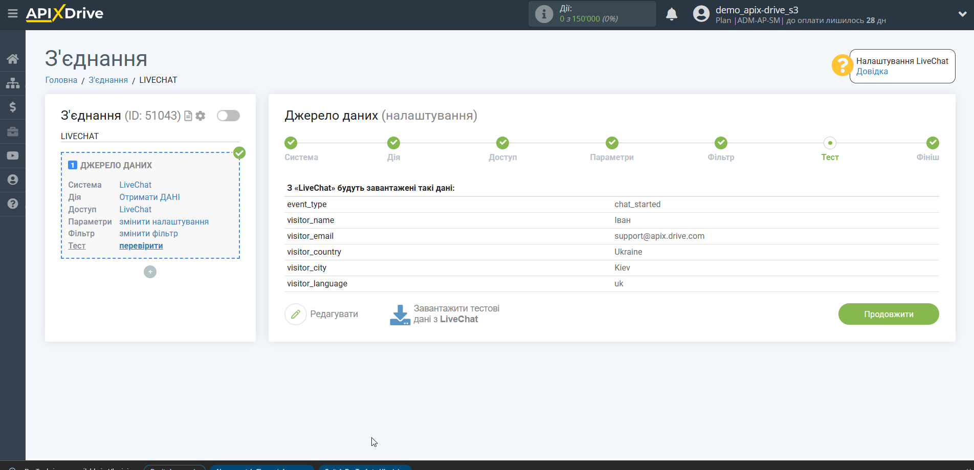Screen dimensions: 974x470
Task: Click the ApiX-Drive logo
Action: (64, 13)
